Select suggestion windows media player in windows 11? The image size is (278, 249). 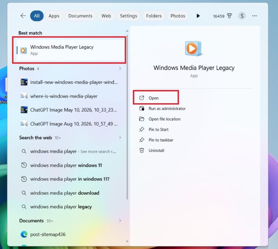[70, 179]
